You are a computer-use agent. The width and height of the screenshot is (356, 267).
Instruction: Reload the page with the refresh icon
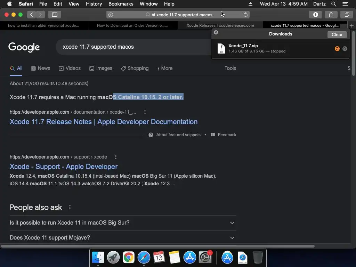(245, 15)
